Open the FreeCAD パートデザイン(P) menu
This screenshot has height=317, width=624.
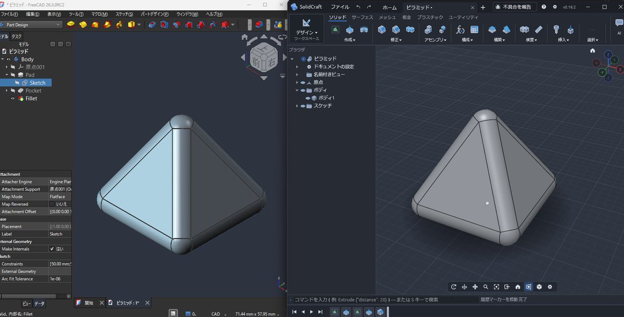[x=155, y=14]
